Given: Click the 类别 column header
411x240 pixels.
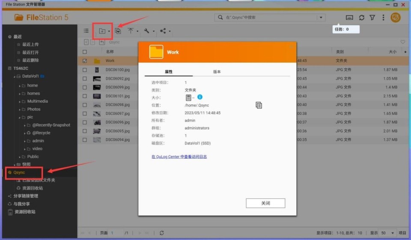Looking at the screenshot, I should coord(340,52).
